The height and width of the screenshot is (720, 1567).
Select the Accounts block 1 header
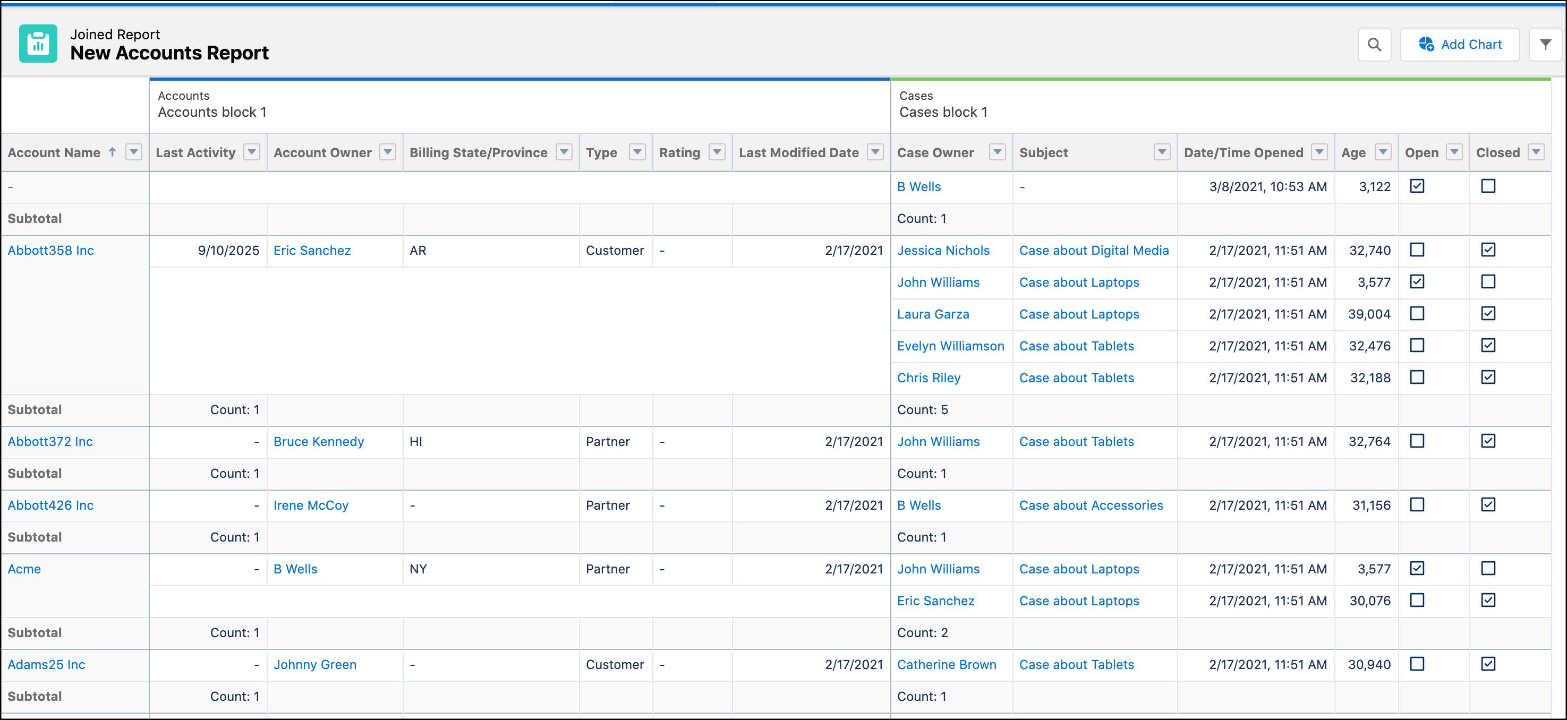[212, 112]
